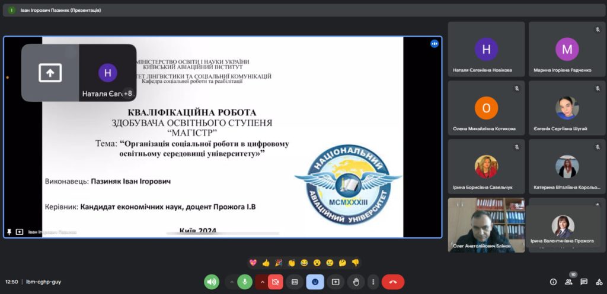The width and height of the screenshot is (607, 294).
Task: Open meeting details info
Action: 553,282
